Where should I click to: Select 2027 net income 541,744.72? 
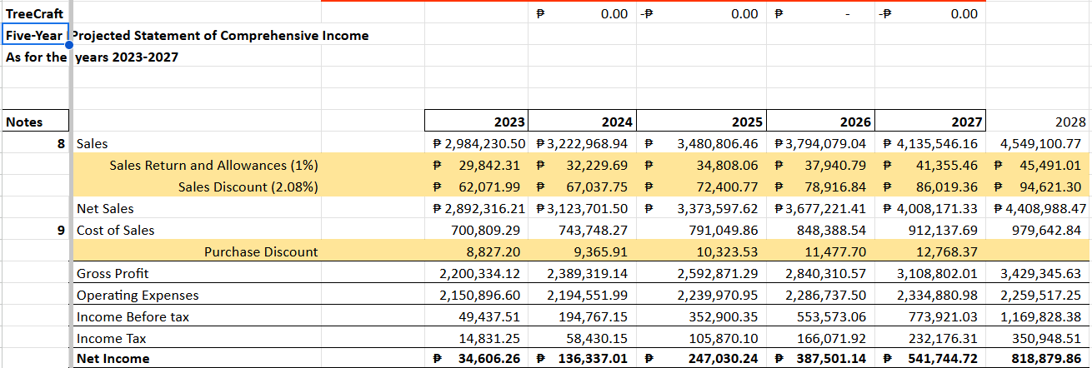[x=930, y=360]
